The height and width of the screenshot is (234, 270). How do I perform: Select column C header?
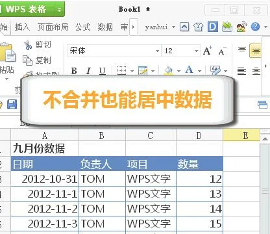[x=151, y=135]
